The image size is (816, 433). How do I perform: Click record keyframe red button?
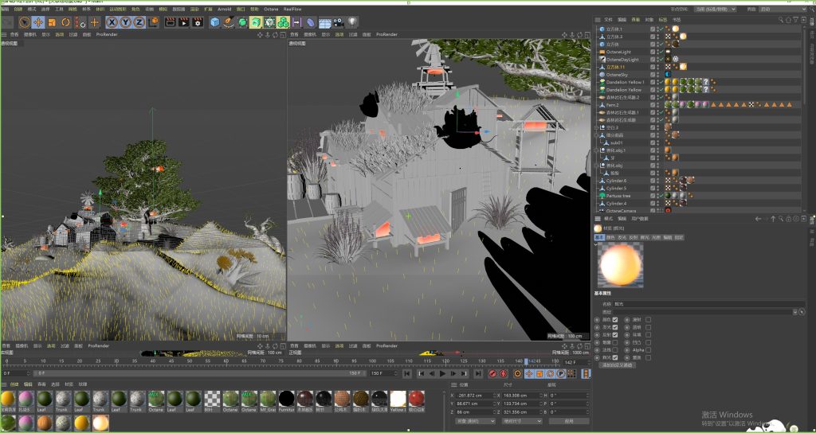(492, 373)
